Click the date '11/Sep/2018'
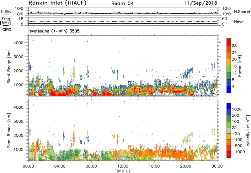The height and width of the screenshot is (173, 251). click(x=200, y=3)
